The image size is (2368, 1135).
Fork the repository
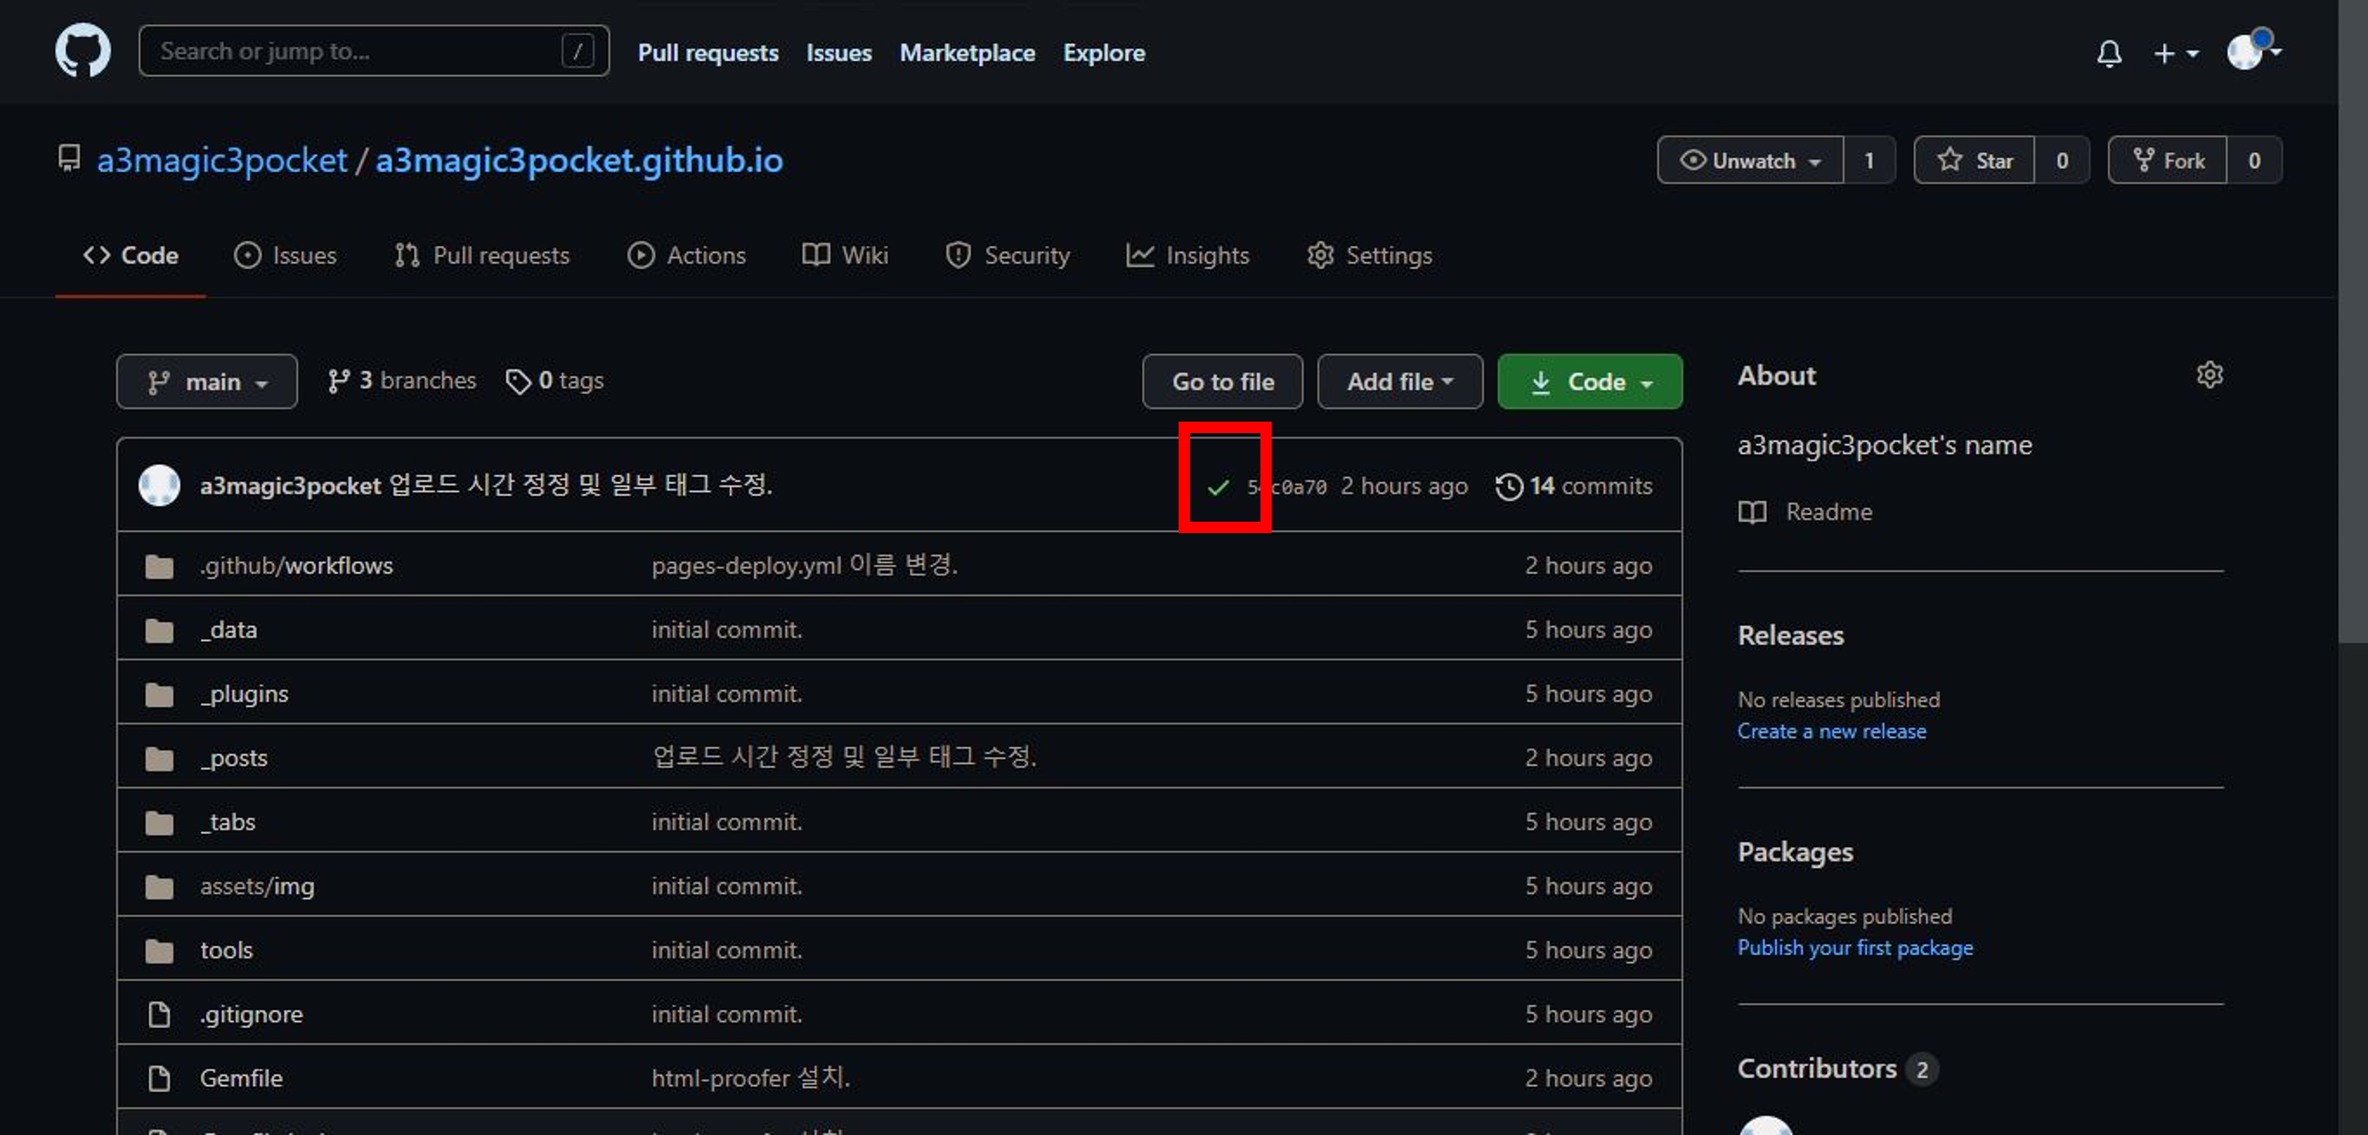click(2168, 161)
